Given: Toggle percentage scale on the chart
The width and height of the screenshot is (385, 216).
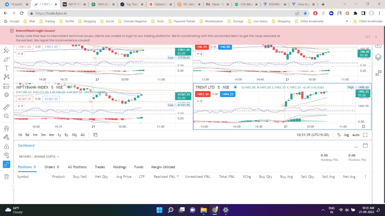Looking at the screenshot, I should [339, 135].
